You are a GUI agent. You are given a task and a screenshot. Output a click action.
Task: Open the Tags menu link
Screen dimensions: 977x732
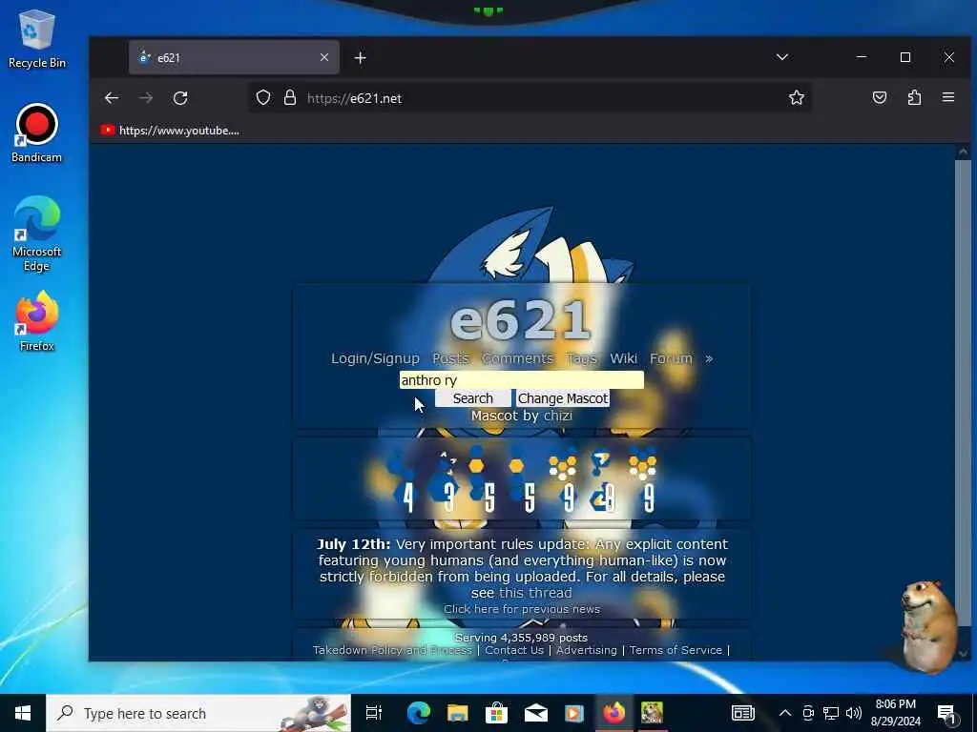582,358
